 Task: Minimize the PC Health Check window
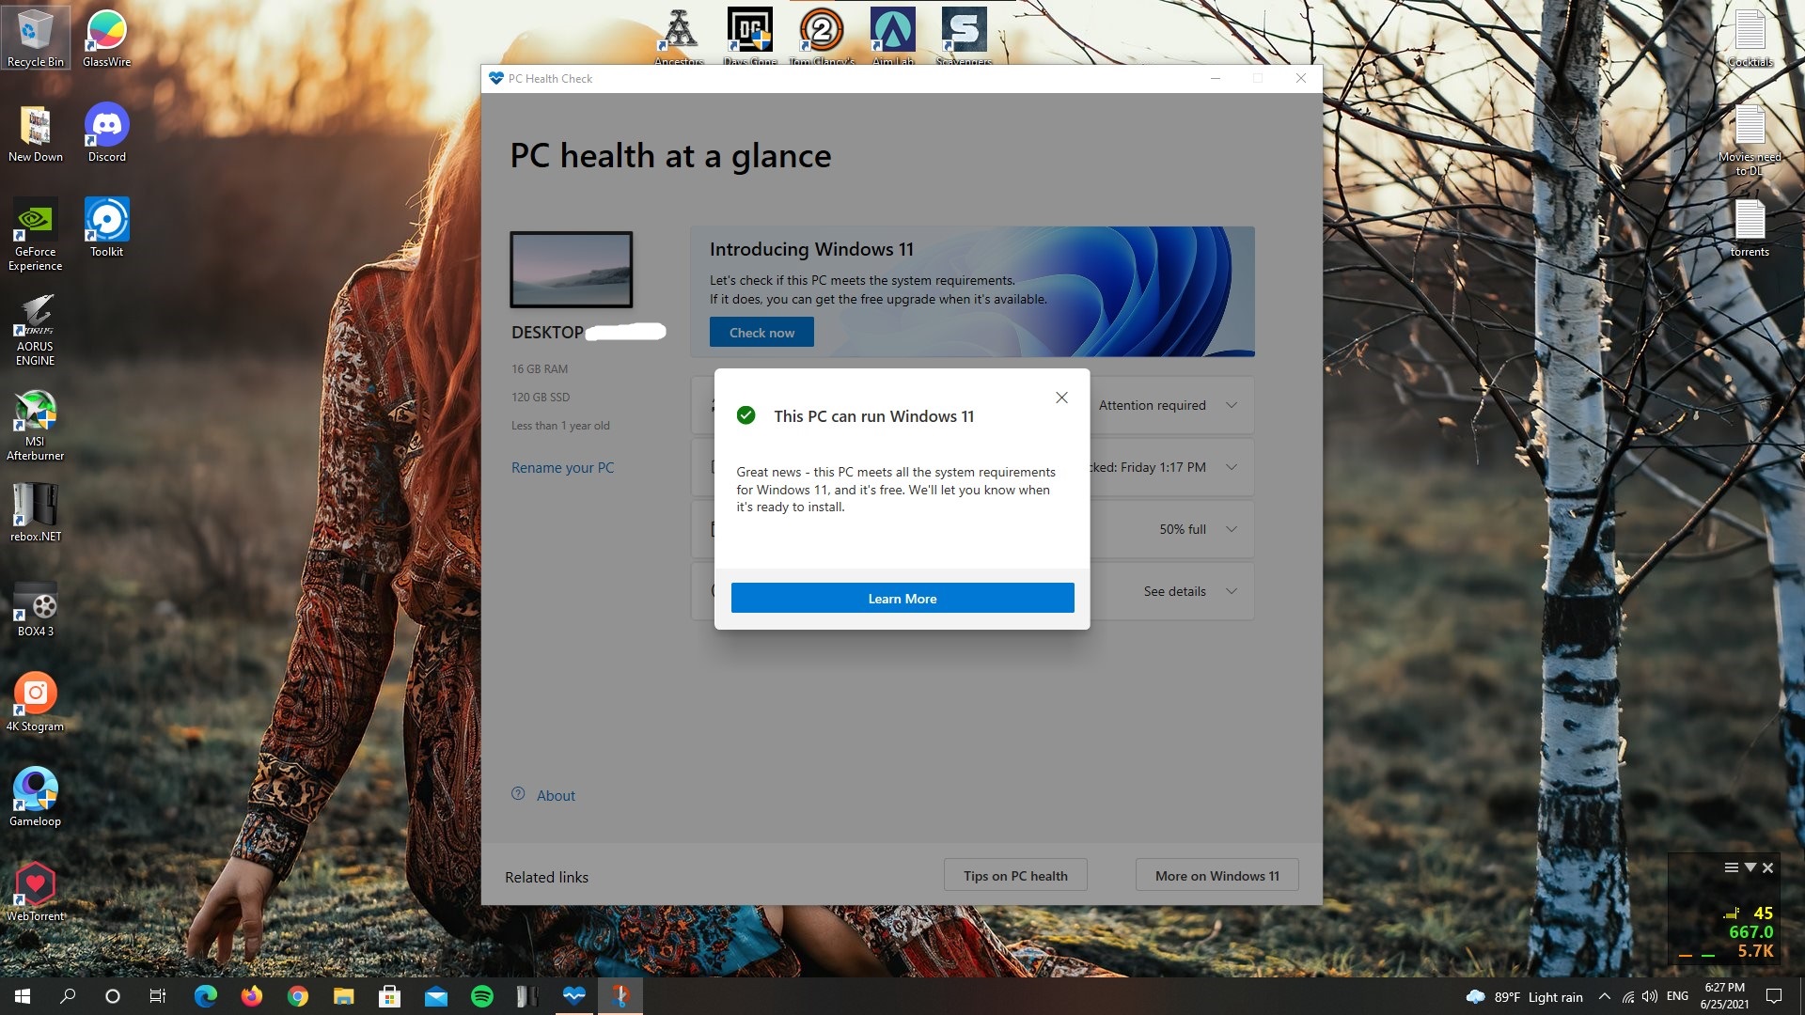point(1215,79)
